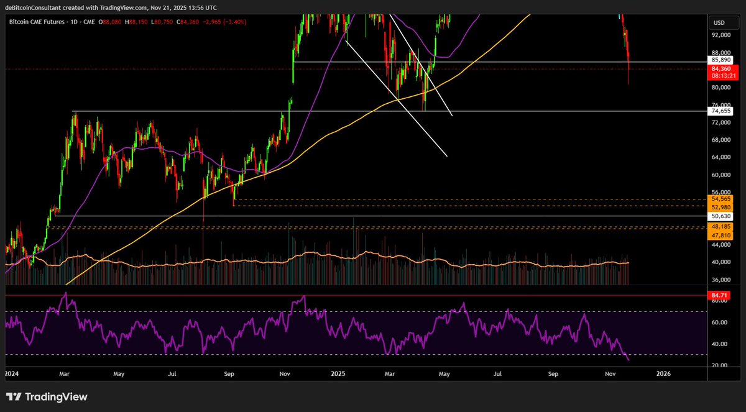Image resolution: width=746 pixels, height=412 pixels.
Task: Click the 20.00 RSI axis label
Action: tap(721, 365)
